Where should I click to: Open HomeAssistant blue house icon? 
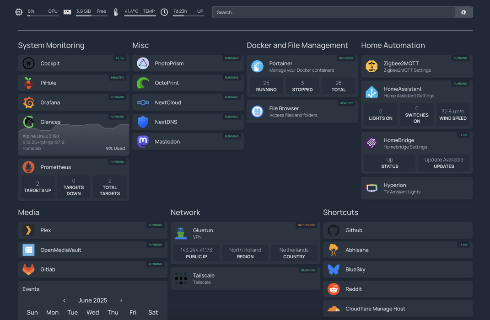372,92
